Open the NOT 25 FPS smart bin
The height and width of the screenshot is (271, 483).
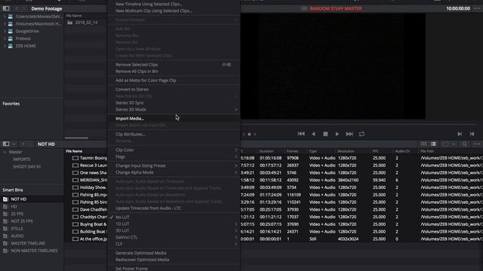point(22,221)
